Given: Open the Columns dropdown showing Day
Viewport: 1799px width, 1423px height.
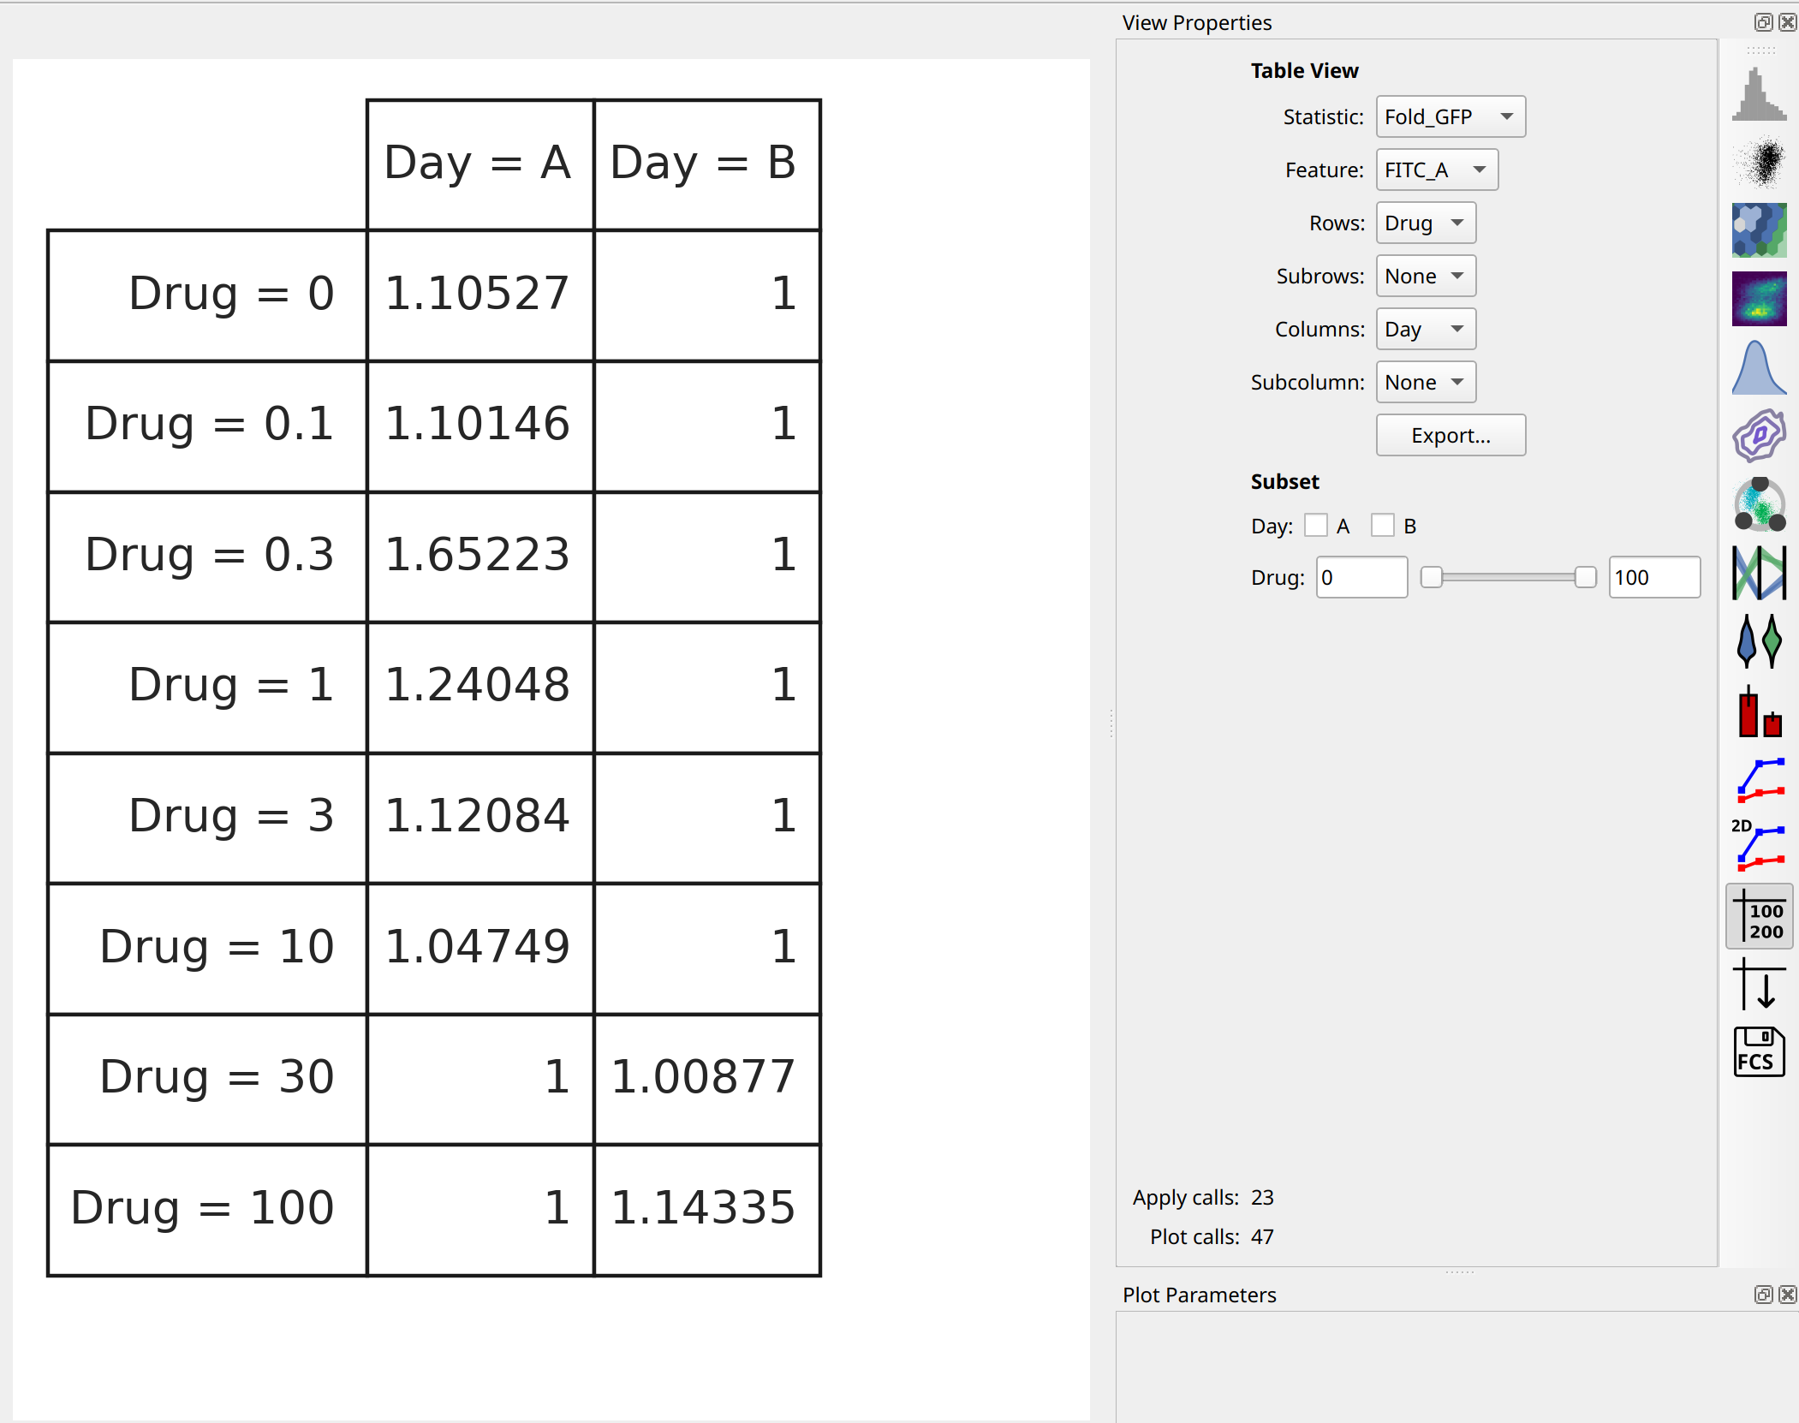Looking at the screenshot, I should 1426,329.
